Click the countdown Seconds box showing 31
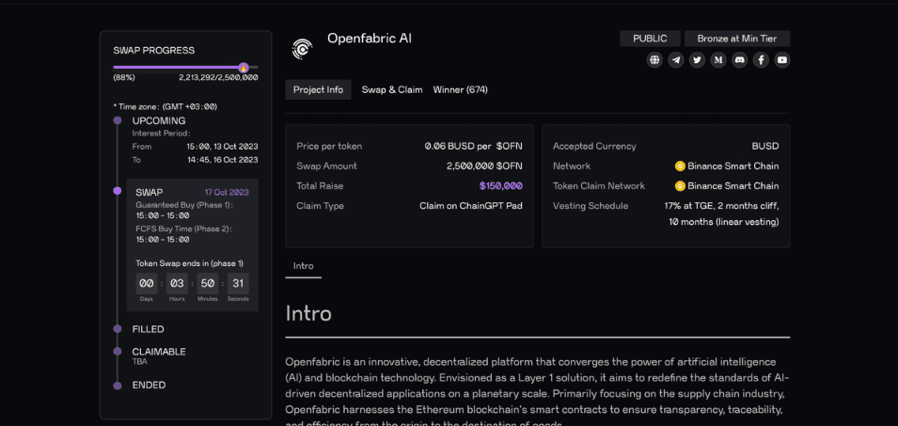 tap(238, 283)
